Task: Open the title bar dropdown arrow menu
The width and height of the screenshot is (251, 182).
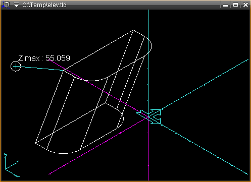Action: coord(16,5)
